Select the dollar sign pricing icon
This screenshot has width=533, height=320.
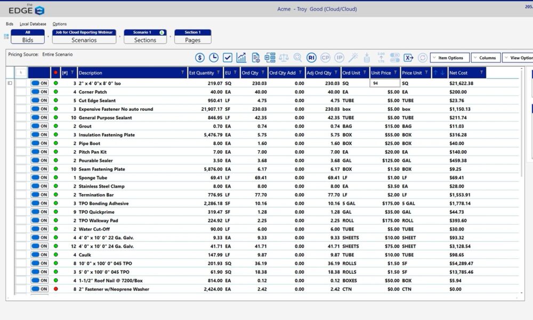[x=200, y=57]
